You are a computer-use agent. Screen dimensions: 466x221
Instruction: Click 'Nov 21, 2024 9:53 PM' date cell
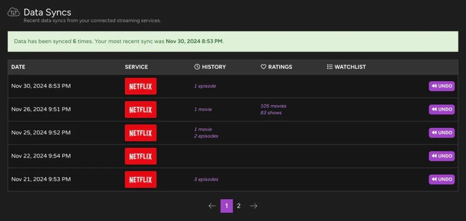[41, 179]
